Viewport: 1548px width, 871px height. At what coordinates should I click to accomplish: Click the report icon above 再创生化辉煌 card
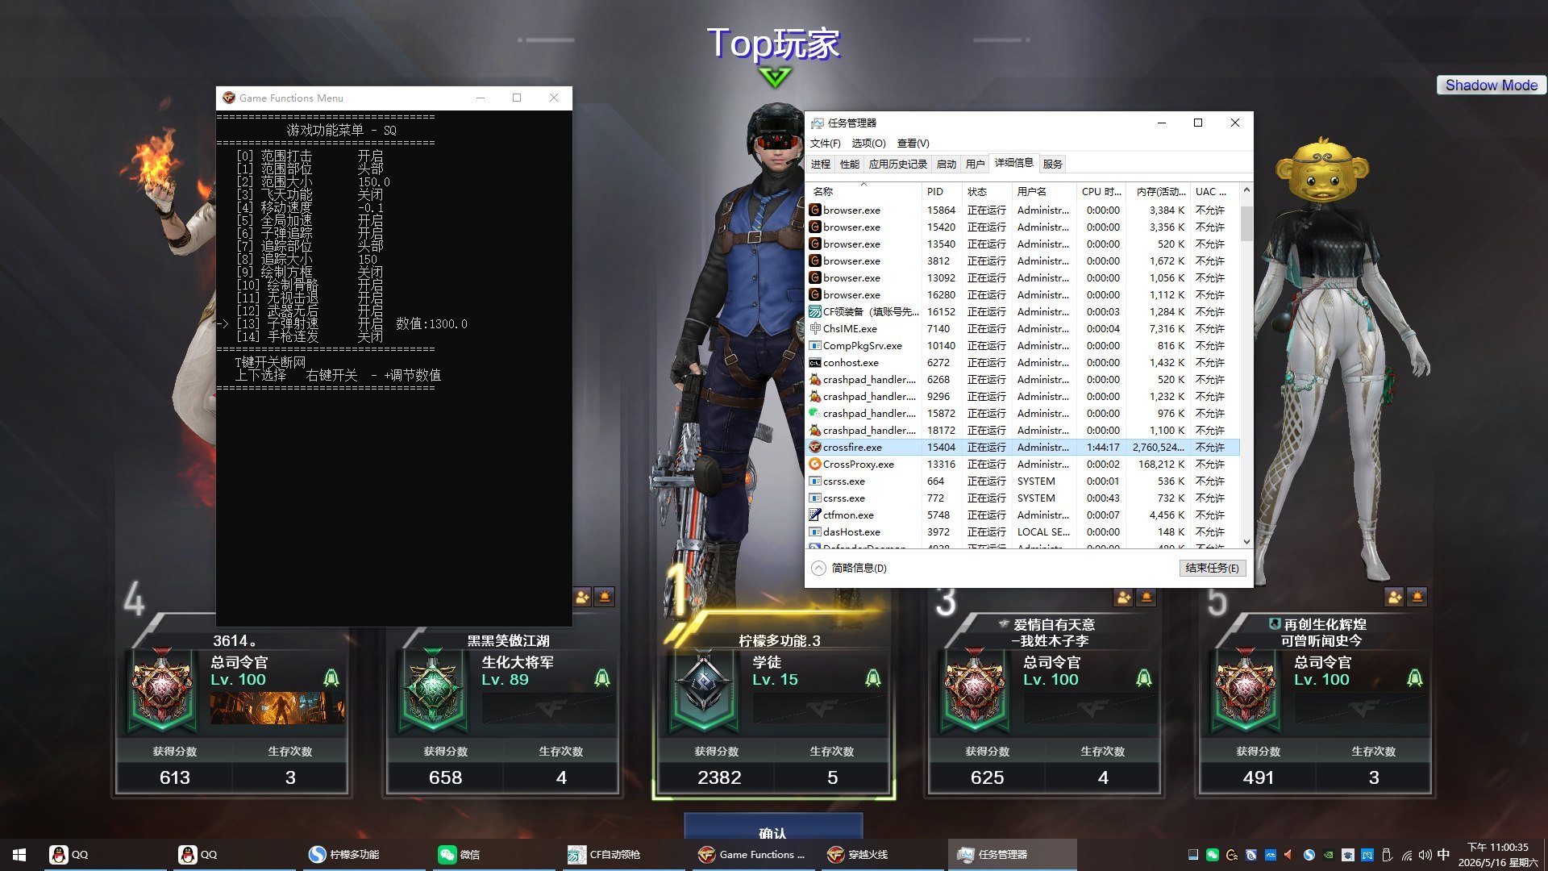tap(1417, 597)
